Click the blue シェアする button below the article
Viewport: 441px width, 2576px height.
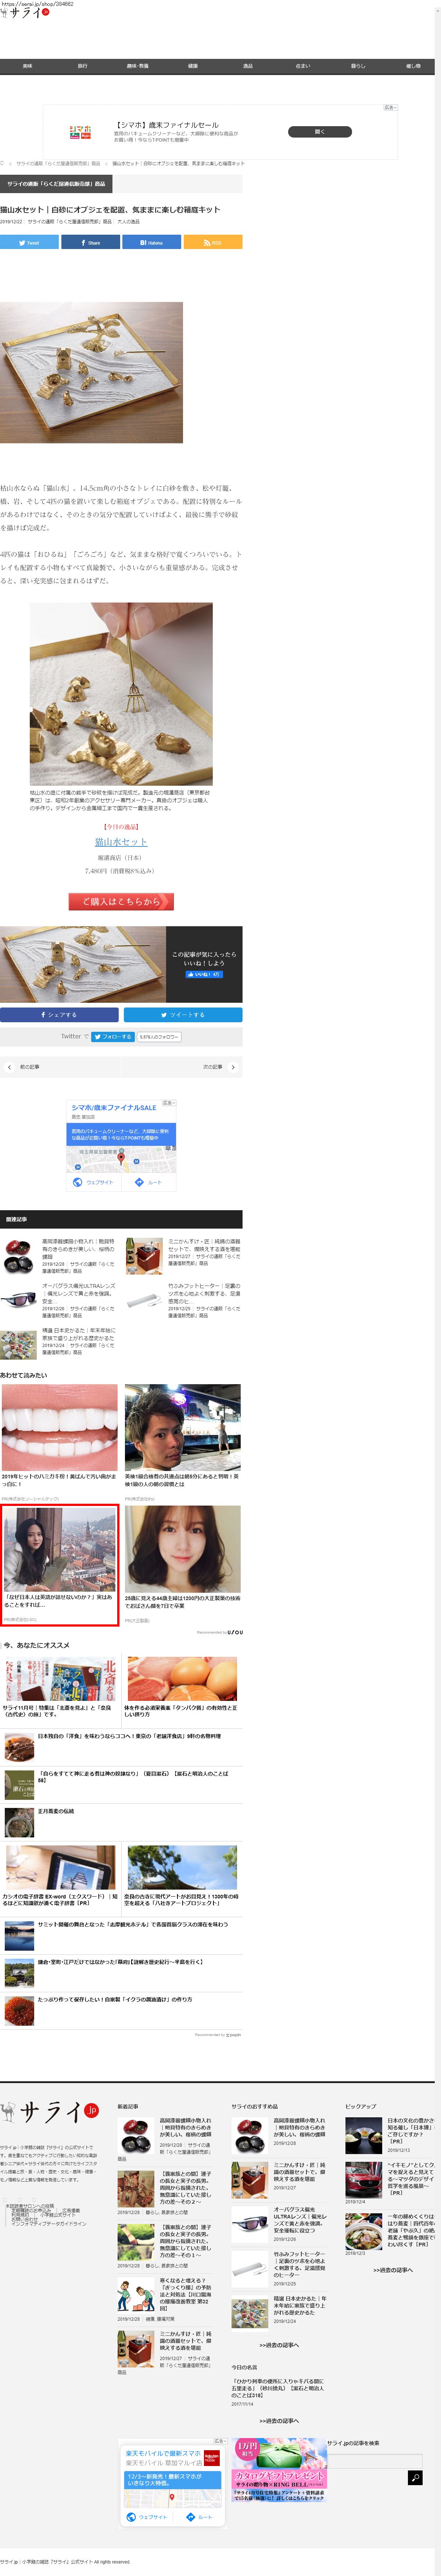(x=59, y=1015)
